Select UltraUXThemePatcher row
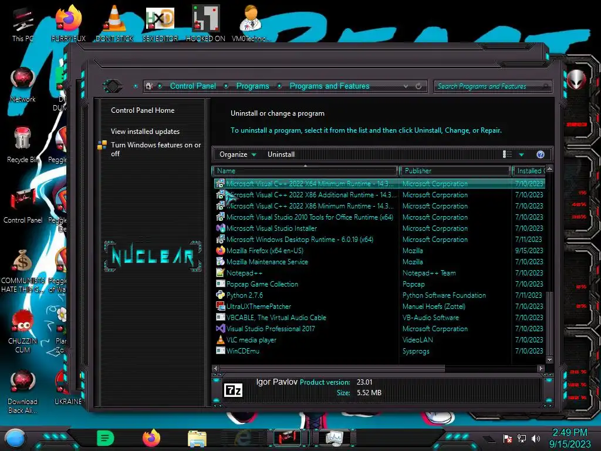The height and width of the screenshot is (451, 601). [380, 307]
